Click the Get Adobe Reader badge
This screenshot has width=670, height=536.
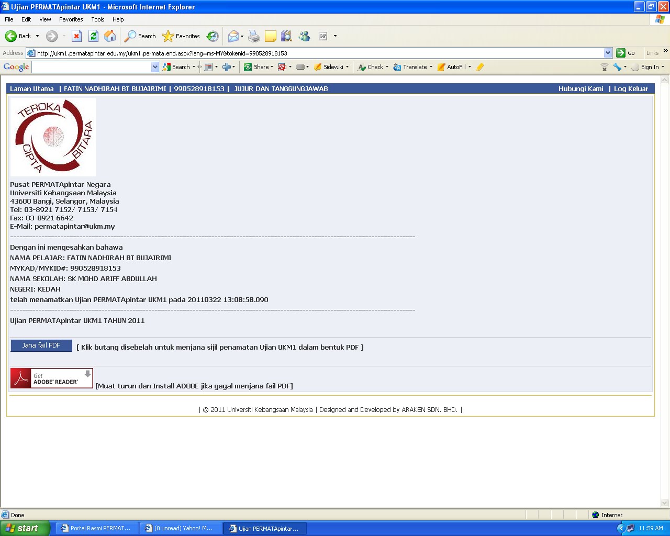pyautogui.click(x=51, y=378)
